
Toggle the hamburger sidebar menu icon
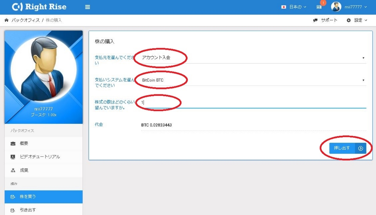pos(87,7)
